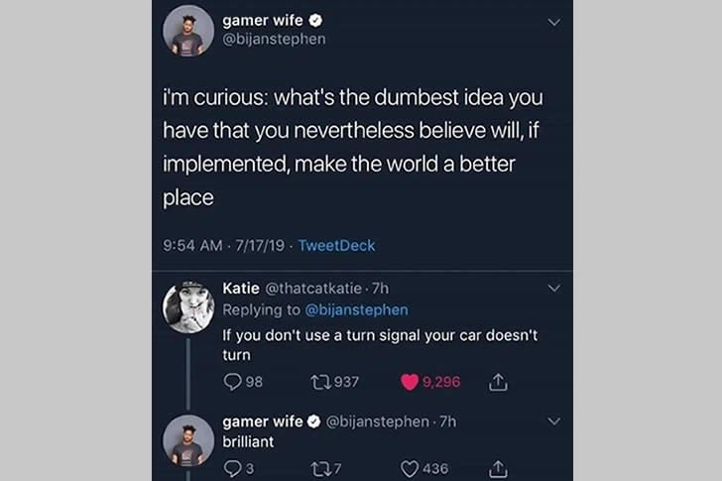
Task: Share the 'brilliant' tweet
Action: 501,467
